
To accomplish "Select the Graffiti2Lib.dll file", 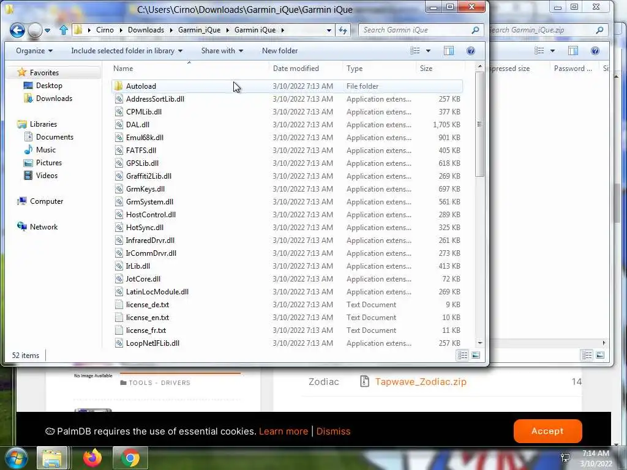I will [x=287, y=176].
